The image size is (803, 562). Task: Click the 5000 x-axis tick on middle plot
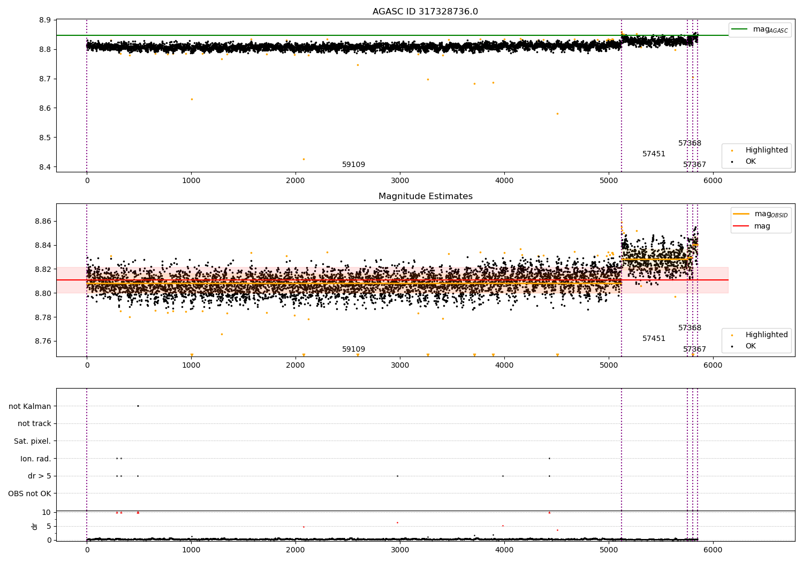[608, 365]
